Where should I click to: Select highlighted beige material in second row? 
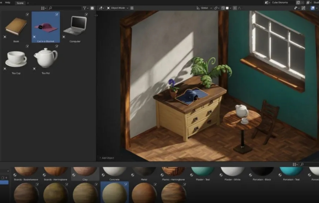pos(115,192)
